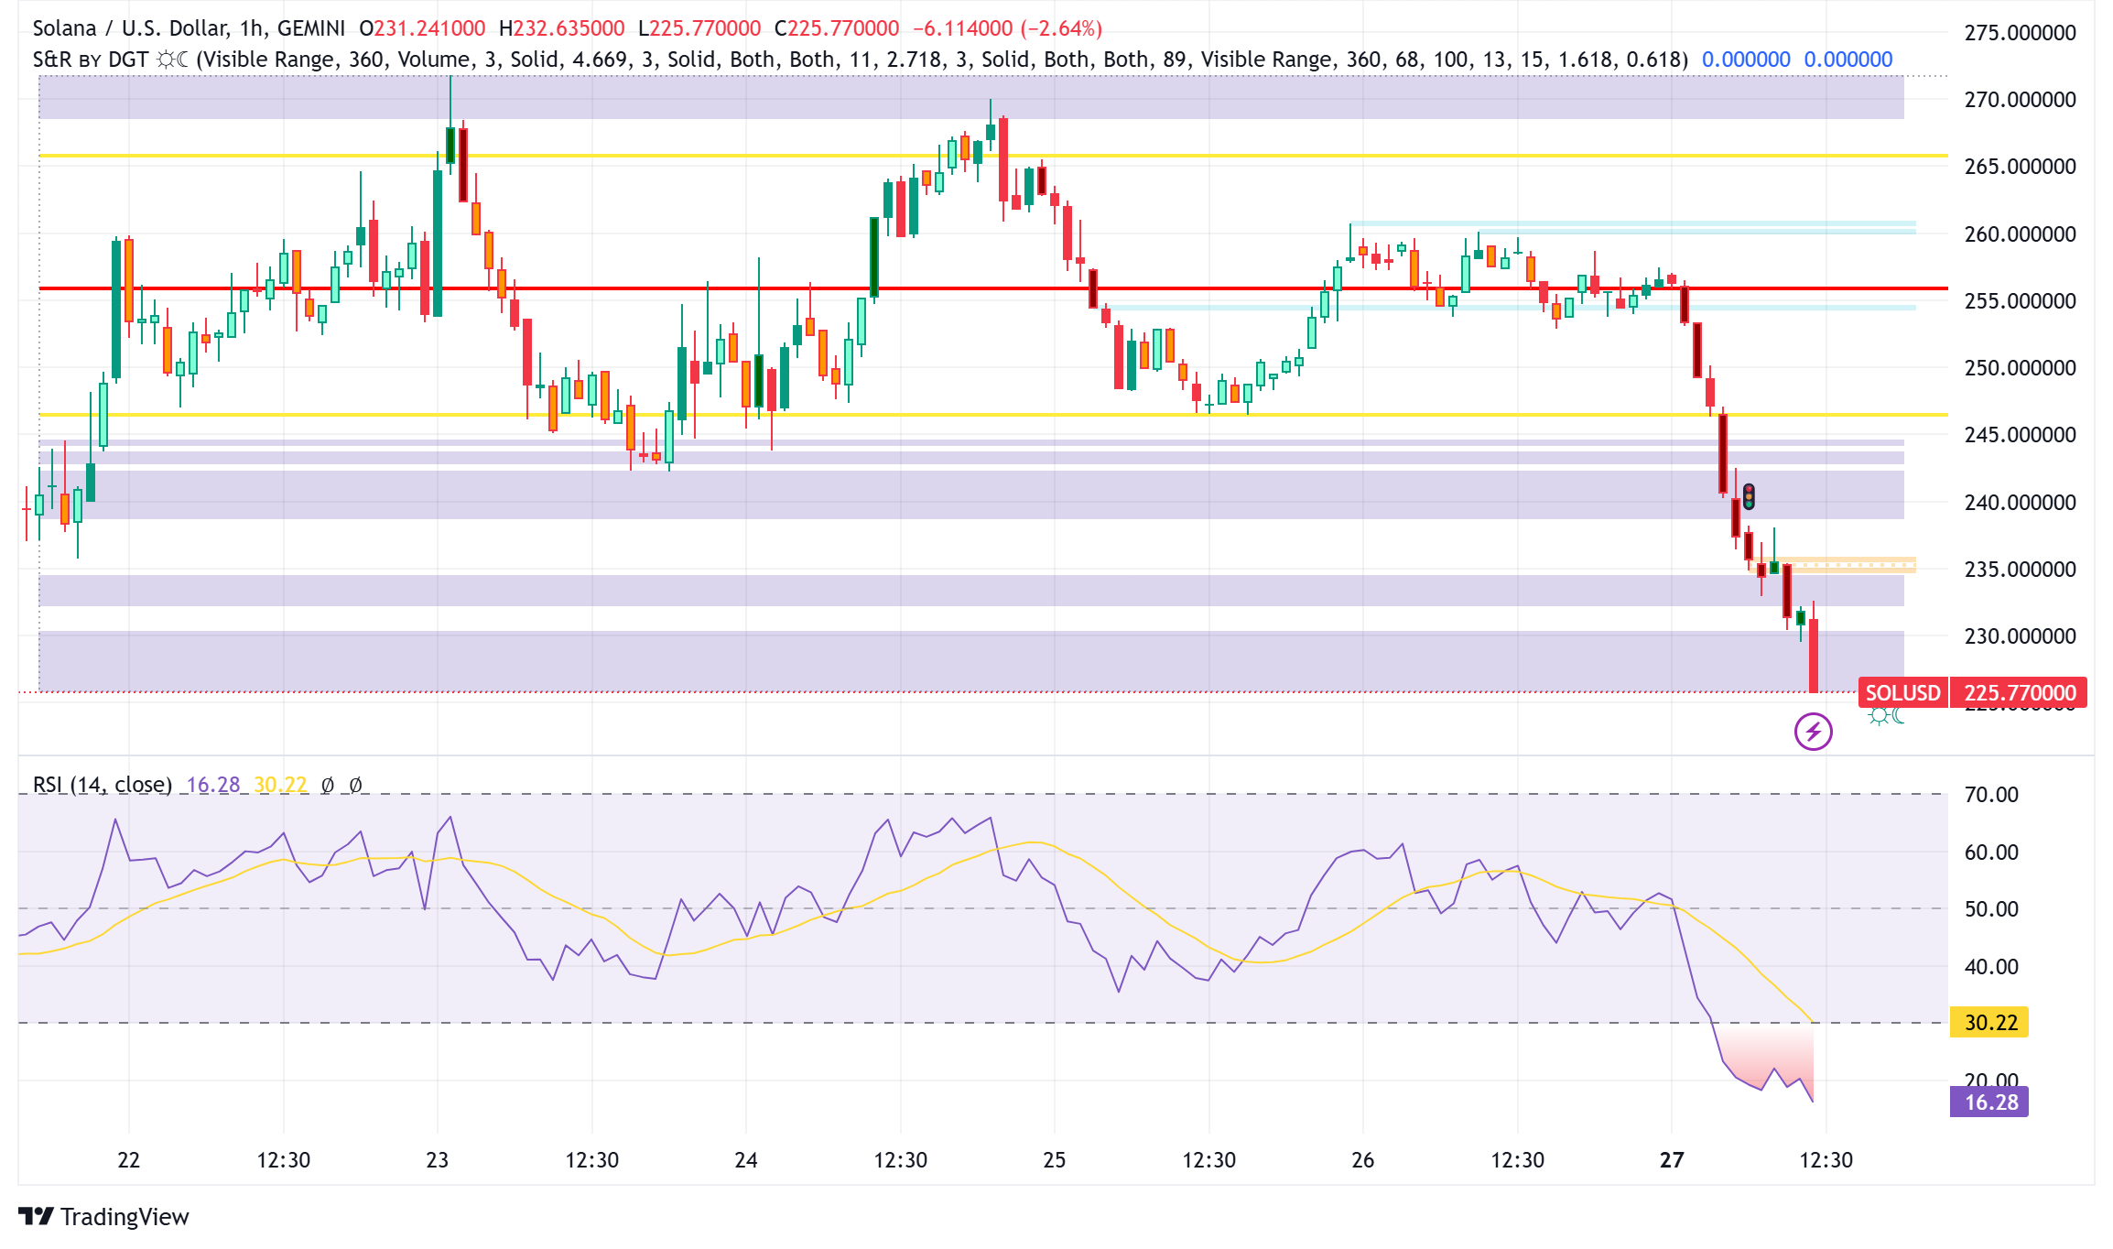
Task: Click the TradingView logo
Action: tap(103, 1216)
